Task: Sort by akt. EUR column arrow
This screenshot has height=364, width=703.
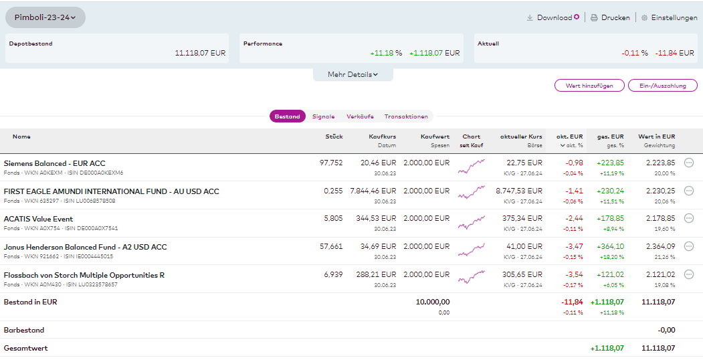Action: point(563,145)
